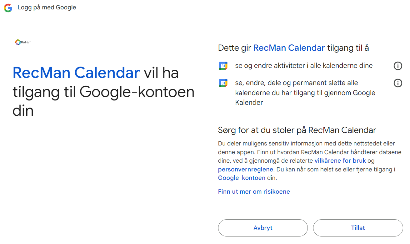Click 'Sørg for at du stoler på' heading
410x244 pixels.
[297, 130]
